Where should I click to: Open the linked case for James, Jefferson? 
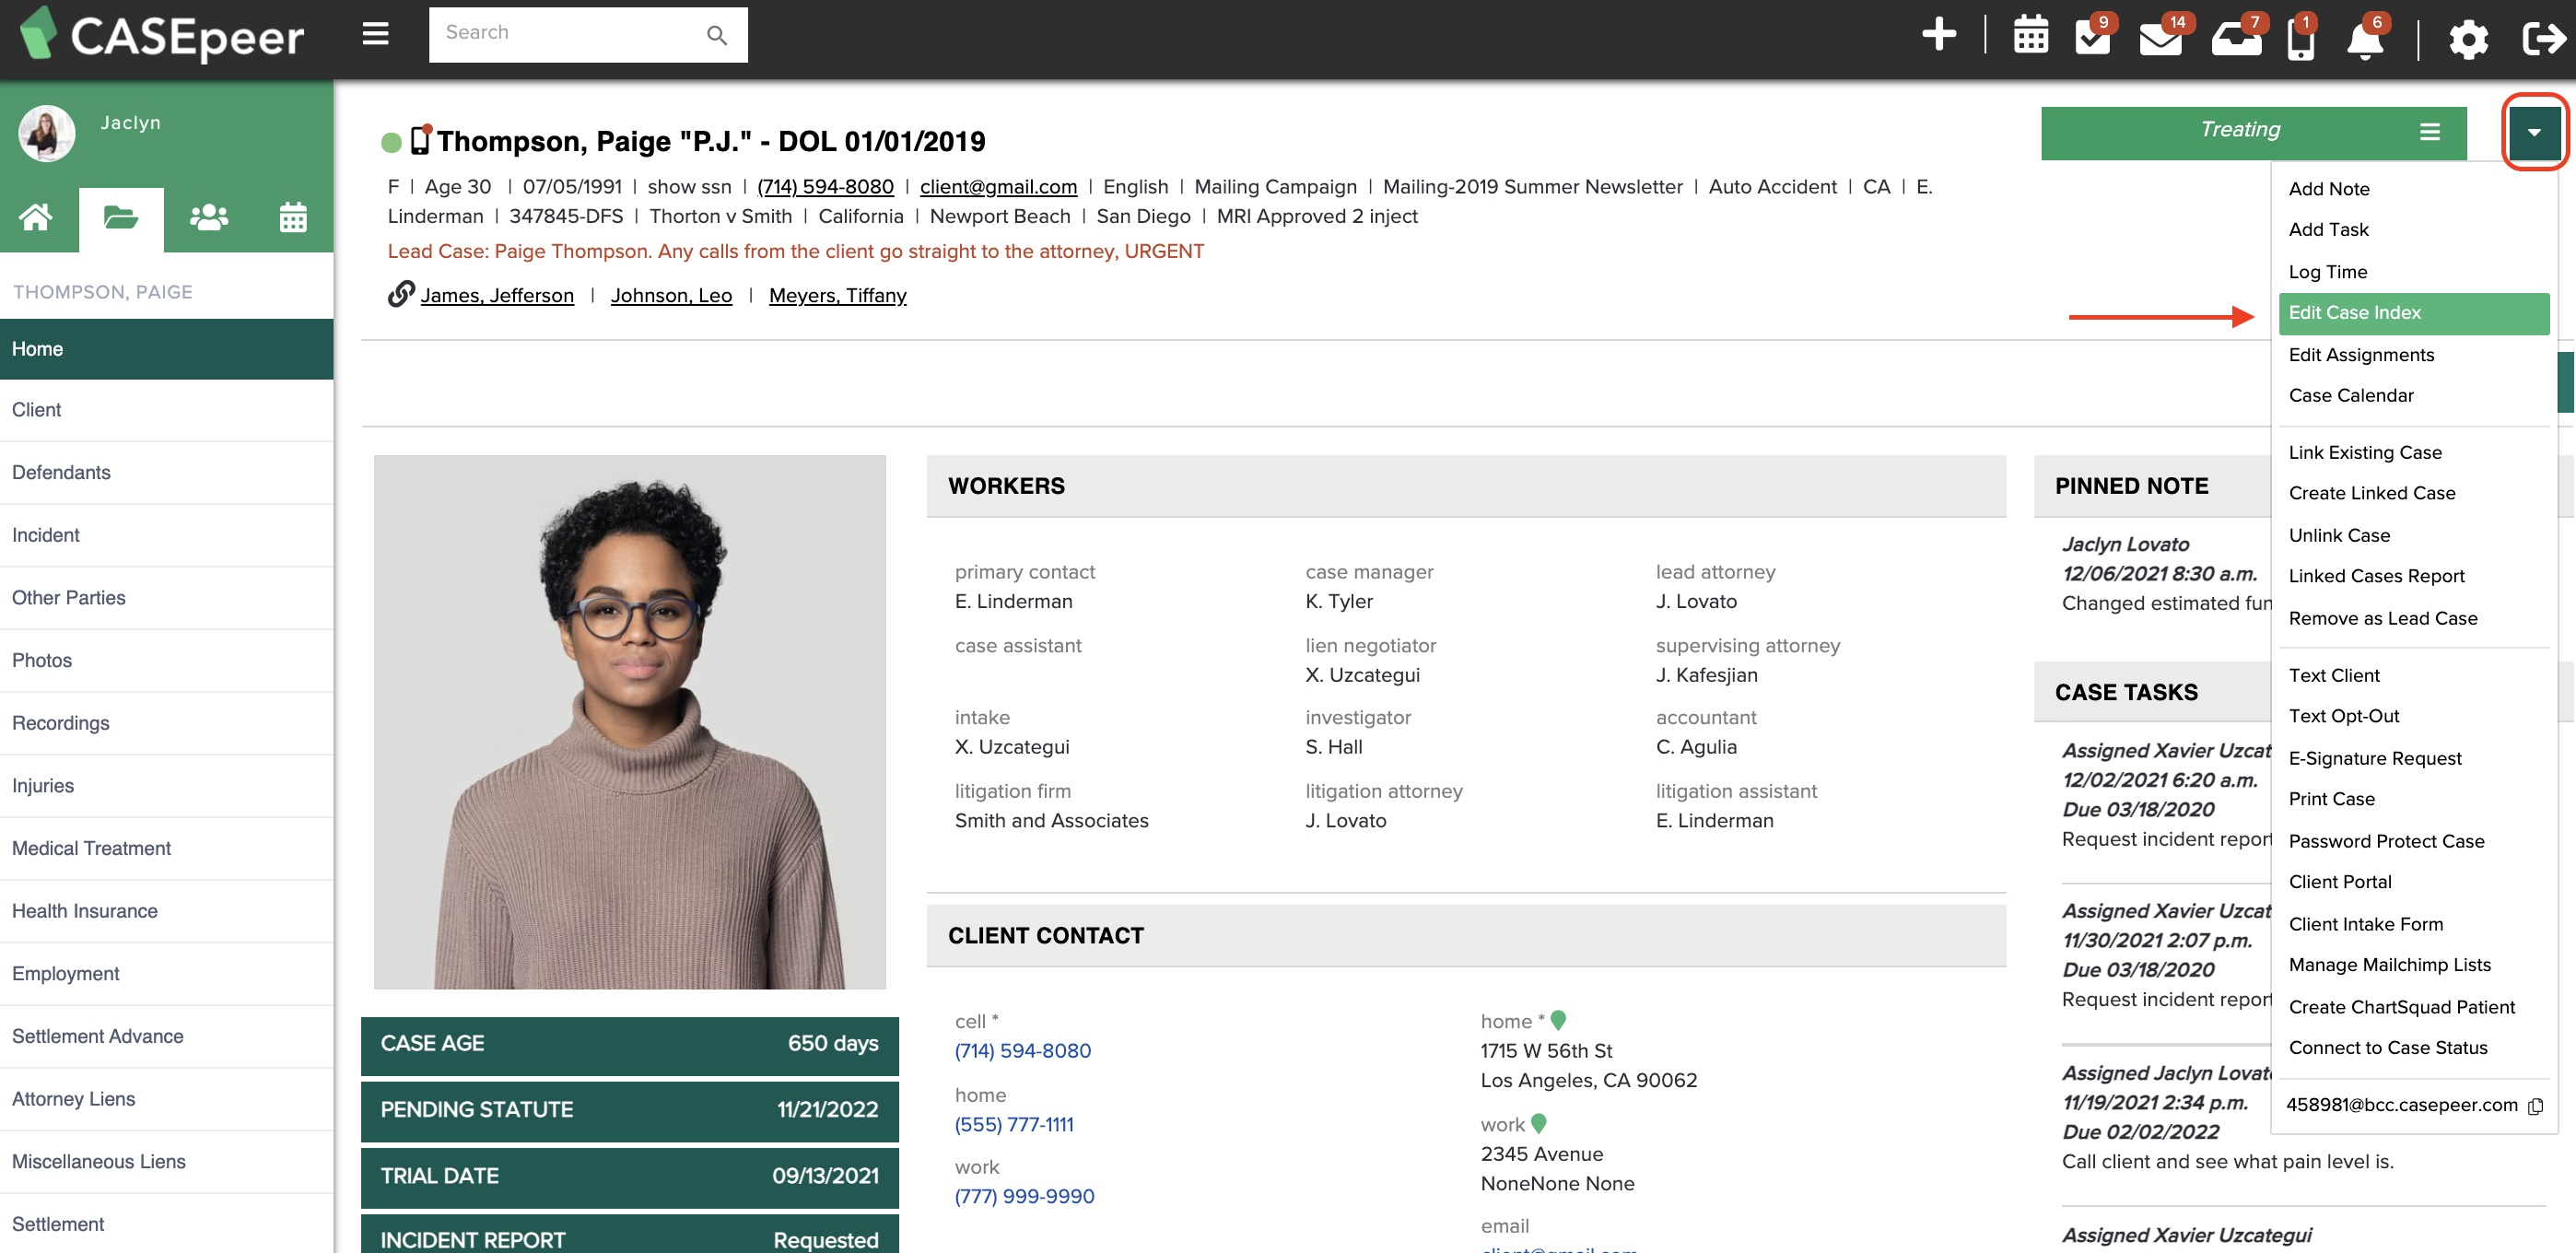tap(497, 295)
